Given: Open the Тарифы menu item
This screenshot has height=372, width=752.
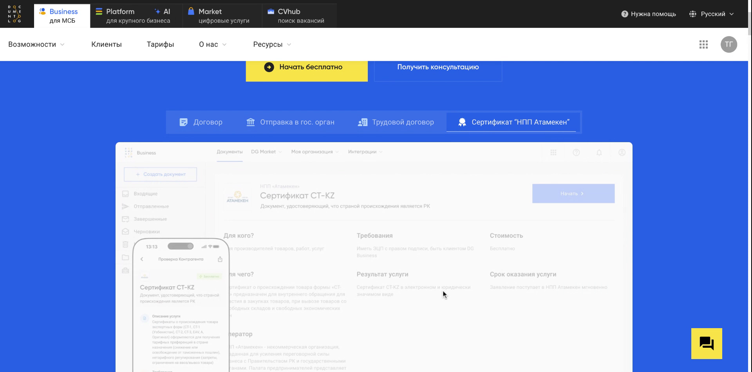Looking at the screenshot, I should point(160,44).
